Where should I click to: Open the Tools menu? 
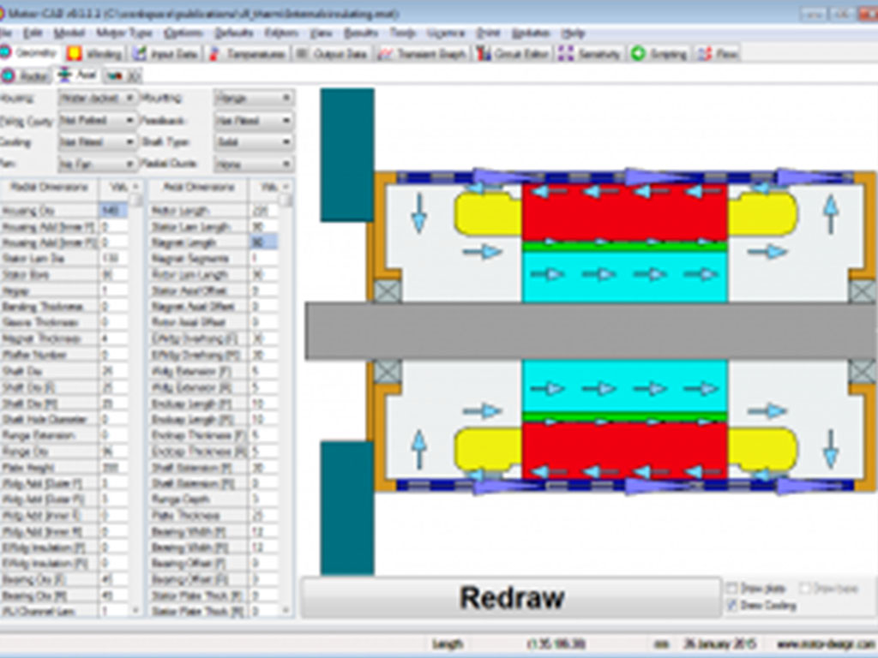point(403,33)
